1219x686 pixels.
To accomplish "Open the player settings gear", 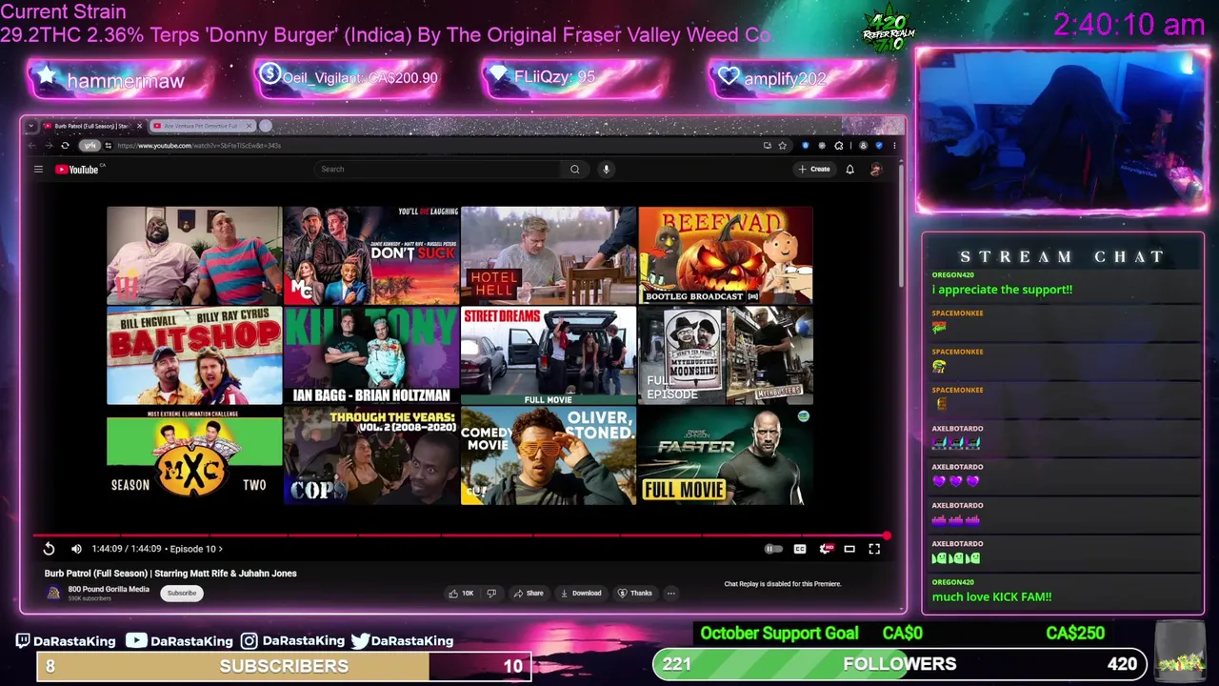I will click(825, 549).
